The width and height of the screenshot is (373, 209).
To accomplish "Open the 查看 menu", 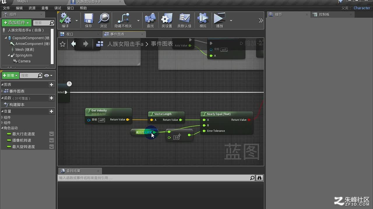I will click(45, 8).
